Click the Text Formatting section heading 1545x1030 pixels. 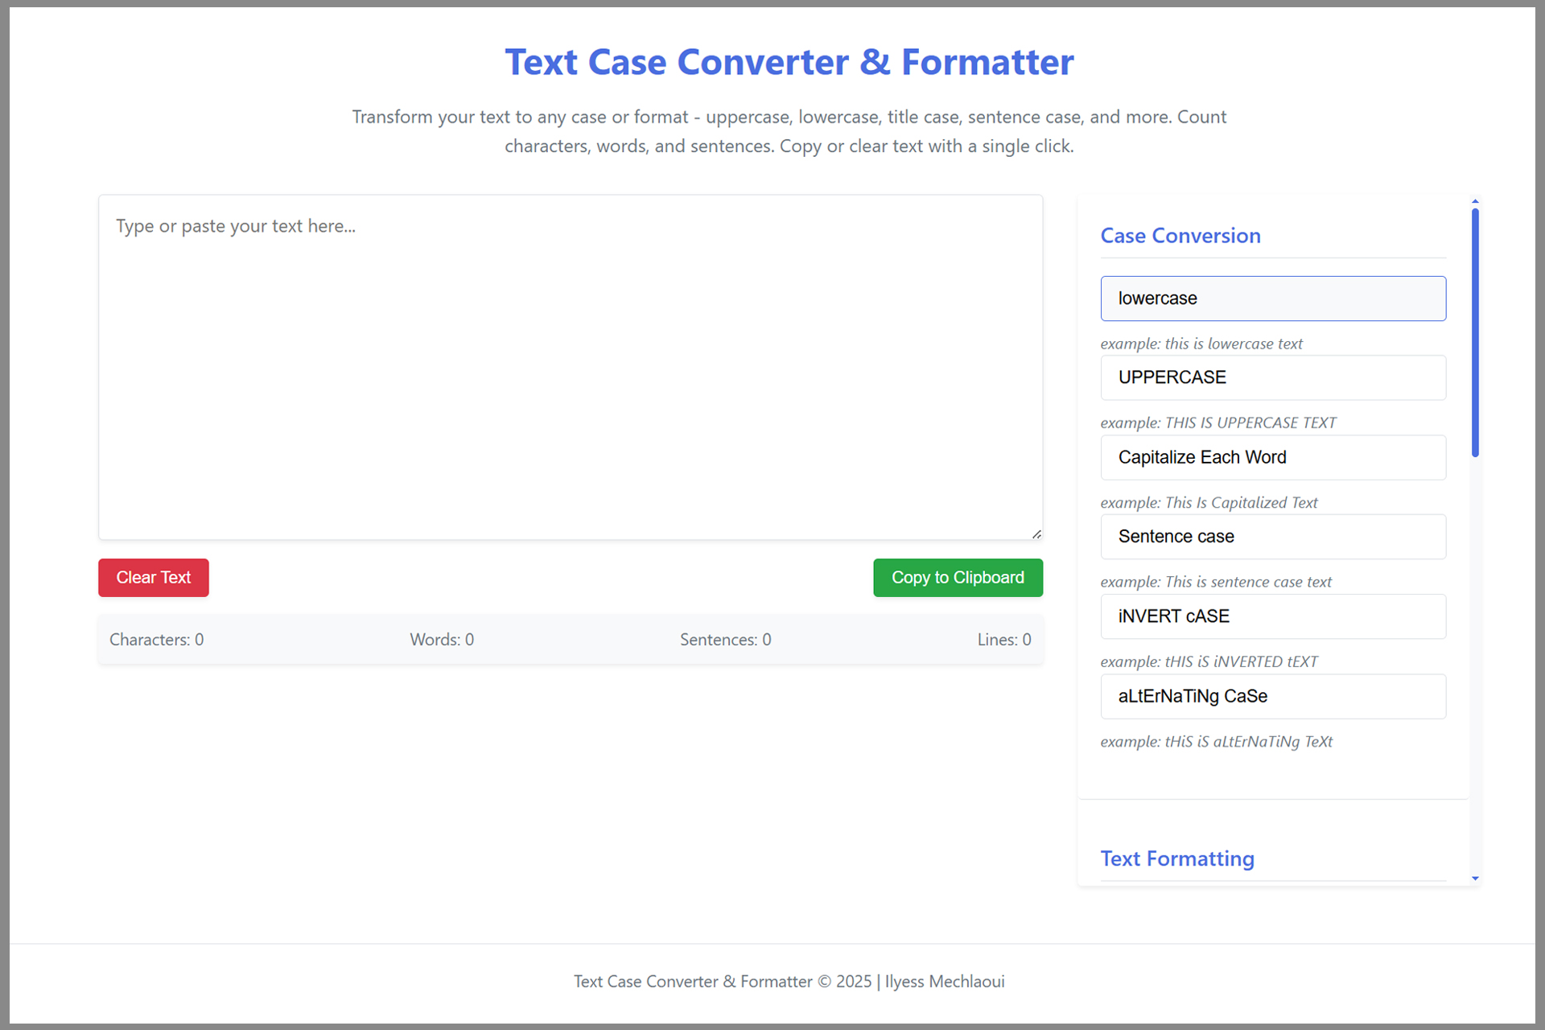click(1177, 859)
